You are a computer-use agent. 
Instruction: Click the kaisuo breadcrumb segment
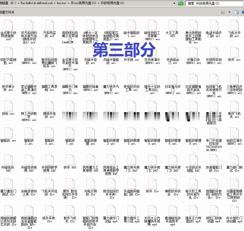(61, 3)
